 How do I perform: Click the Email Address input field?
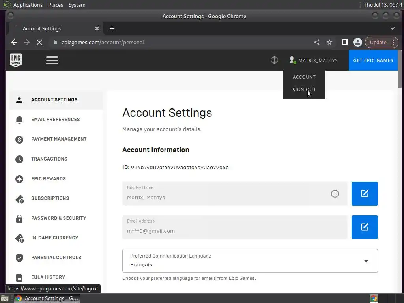(x=235, y=227)
